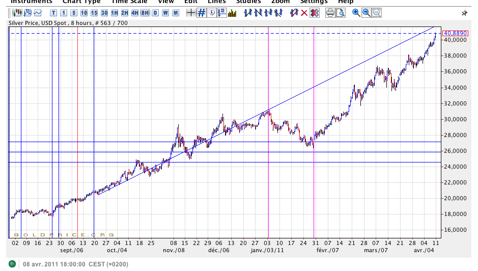This screenshot has height=271, width=478.
Task: Click the sept./06 date axis label
Action: pos(72,250)
